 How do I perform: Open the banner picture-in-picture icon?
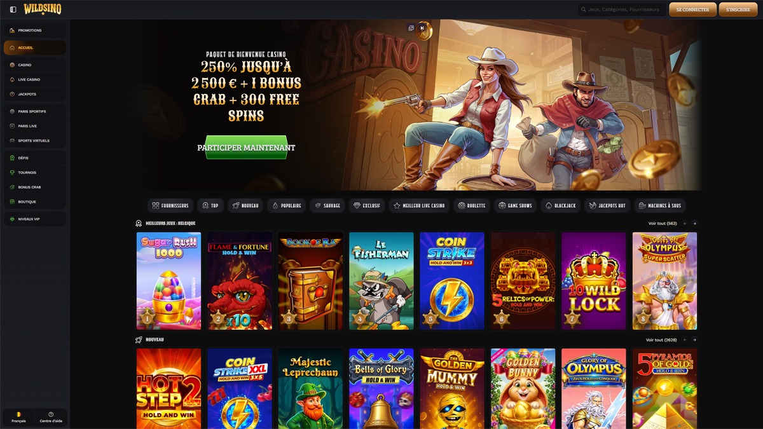click(411, 28)
